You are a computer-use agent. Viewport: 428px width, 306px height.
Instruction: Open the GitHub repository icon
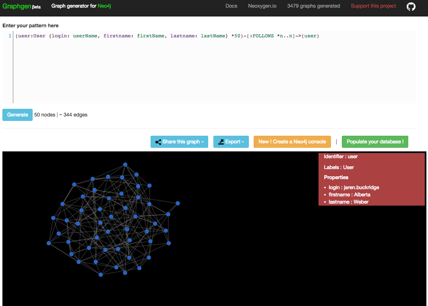click(x=411, y=6)
